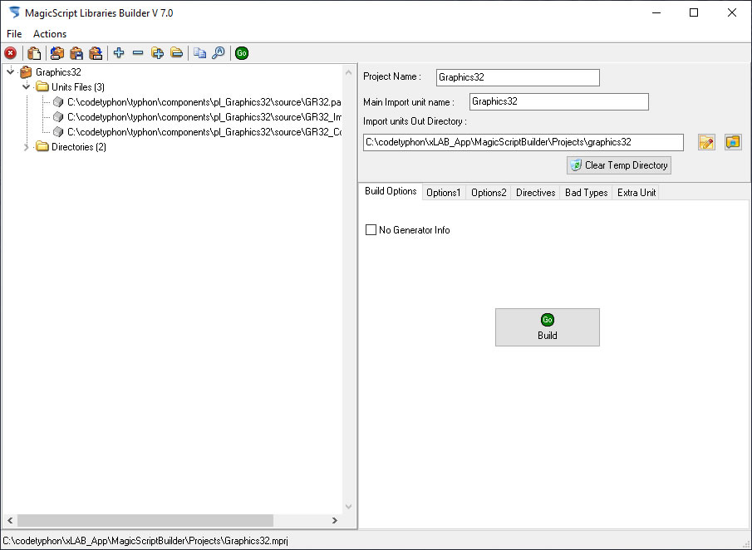This screenshot has height=550, width=752.
Task: Maximize the MagicScript Builder window
Action: [694, 13]
